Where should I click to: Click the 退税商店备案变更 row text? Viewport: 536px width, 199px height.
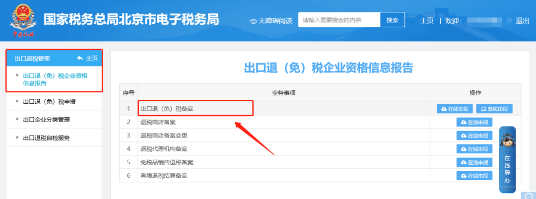coord(164,135)
